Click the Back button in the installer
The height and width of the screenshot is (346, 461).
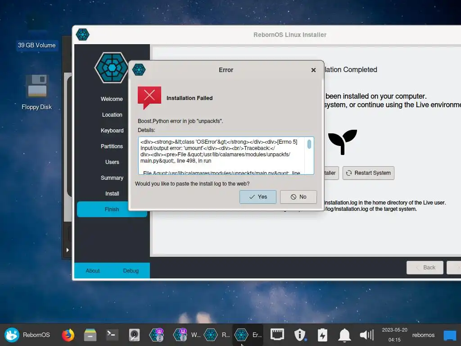[x=425, y=268]
